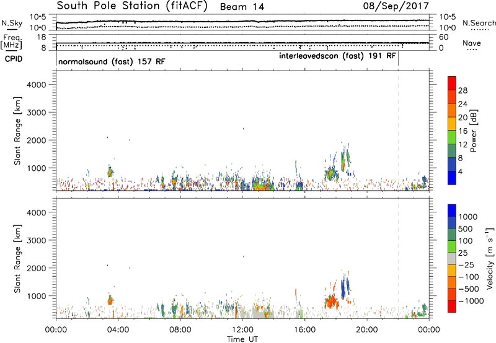Select the Beam 14 label

[242, 7]
